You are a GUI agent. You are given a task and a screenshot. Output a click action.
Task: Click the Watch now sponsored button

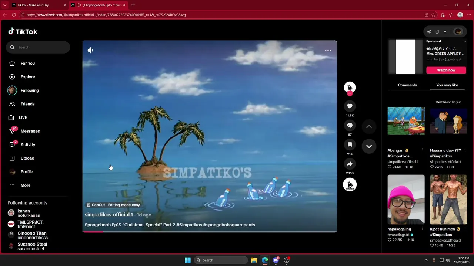[446, 70]
